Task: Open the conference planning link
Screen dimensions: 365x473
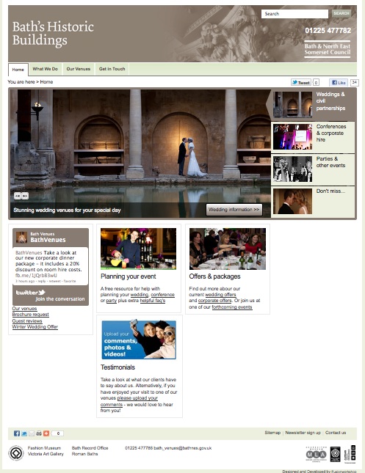Action: [162, 295]
